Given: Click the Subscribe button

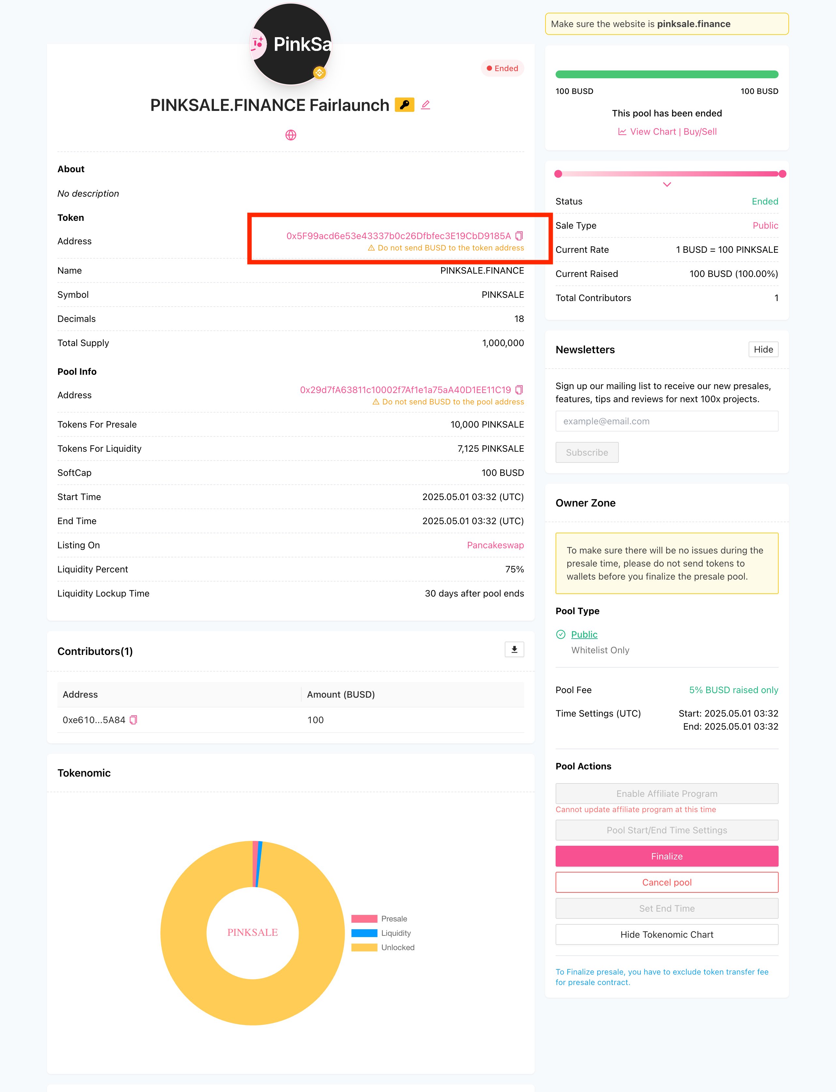Looking at the screenshot, I should [x=587, y=452].
